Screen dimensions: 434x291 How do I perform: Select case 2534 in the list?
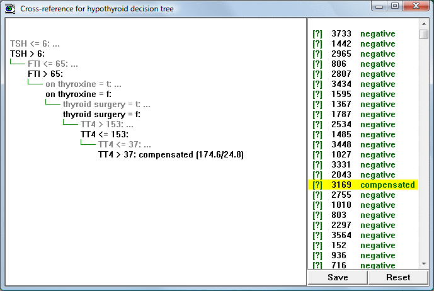[x=363, y=124]
